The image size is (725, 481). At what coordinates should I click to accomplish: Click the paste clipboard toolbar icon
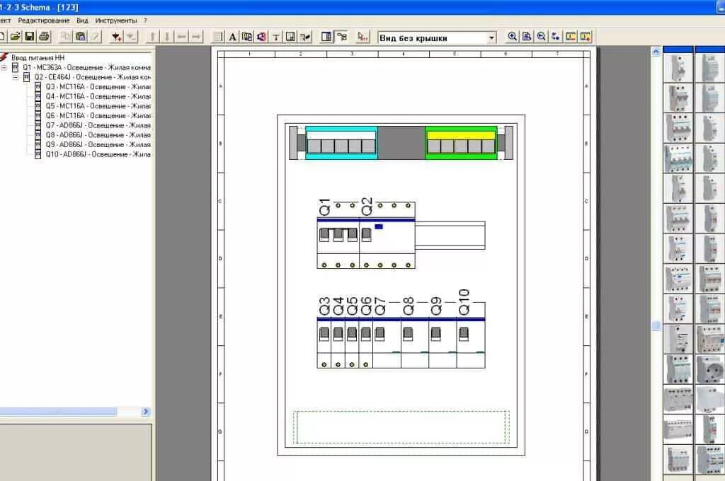[81, 37]
